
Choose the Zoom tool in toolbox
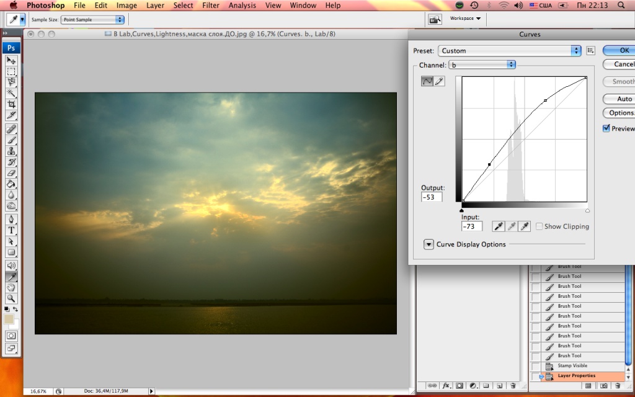click(11, 298)
